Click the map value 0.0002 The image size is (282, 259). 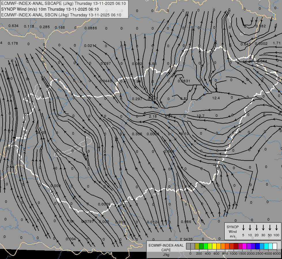[261, 44]
